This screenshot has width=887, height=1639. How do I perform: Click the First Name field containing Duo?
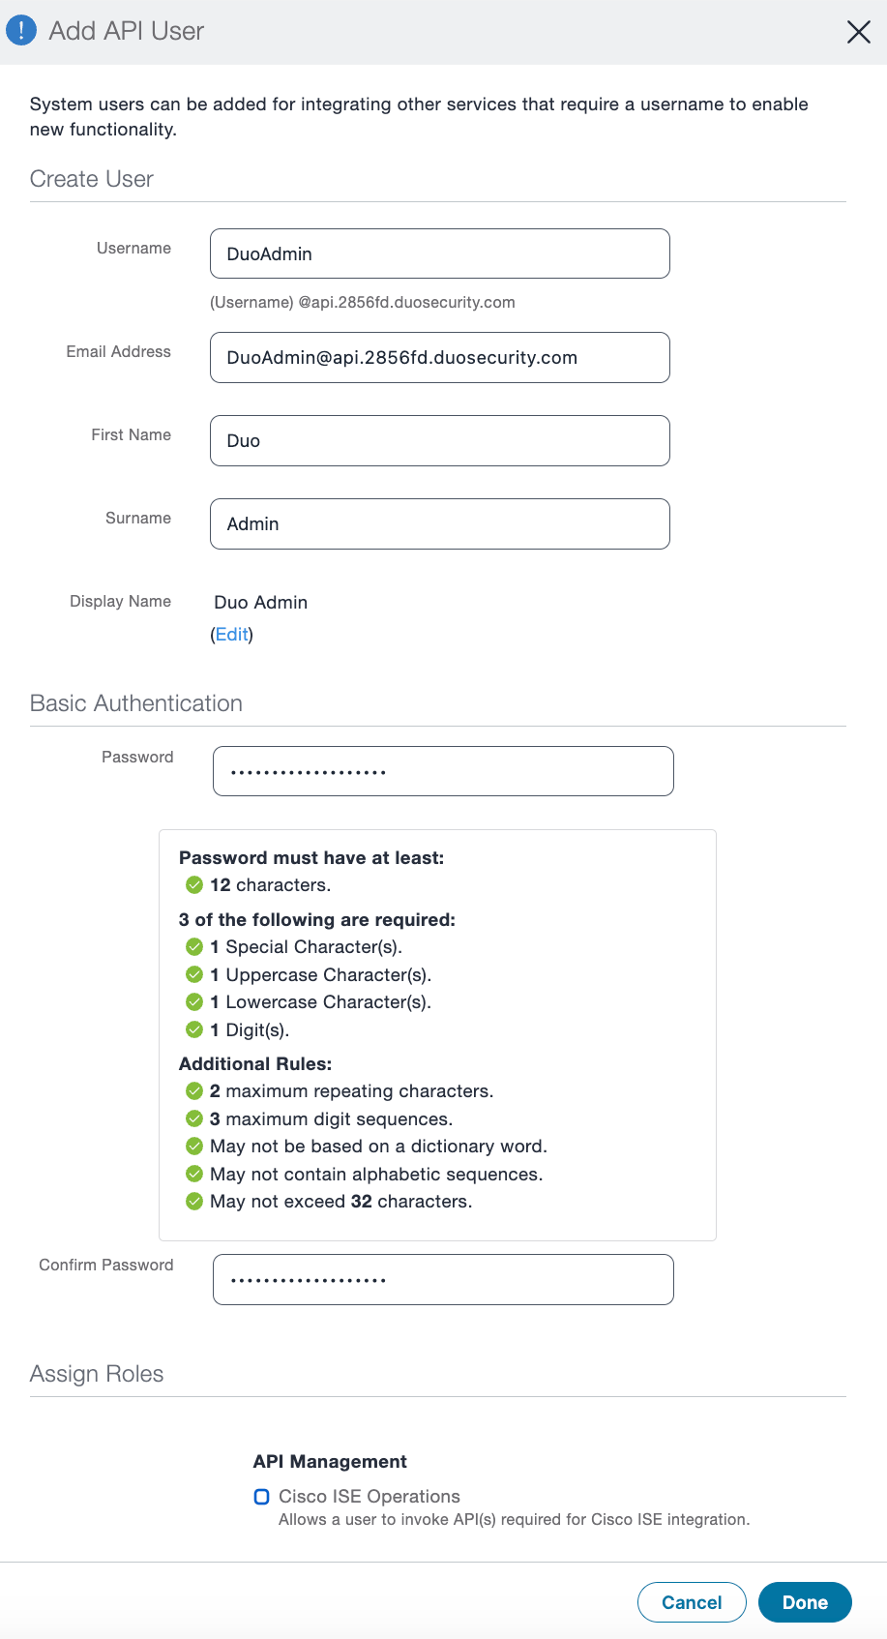439,440
